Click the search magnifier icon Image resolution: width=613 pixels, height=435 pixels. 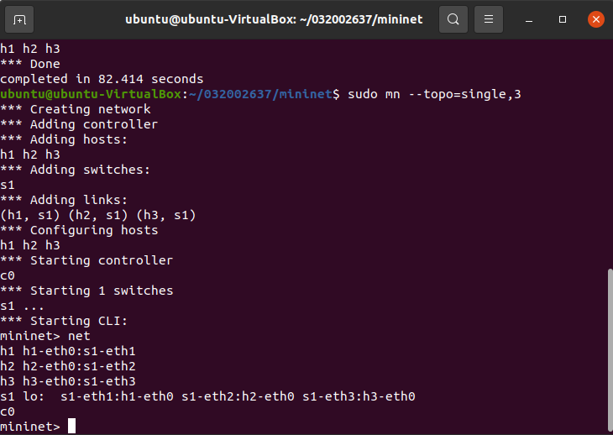[x=453, y=18]
